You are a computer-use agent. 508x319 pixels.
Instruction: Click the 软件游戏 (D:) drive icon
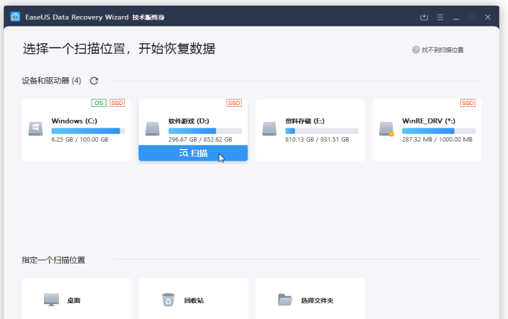pos(152,129)
